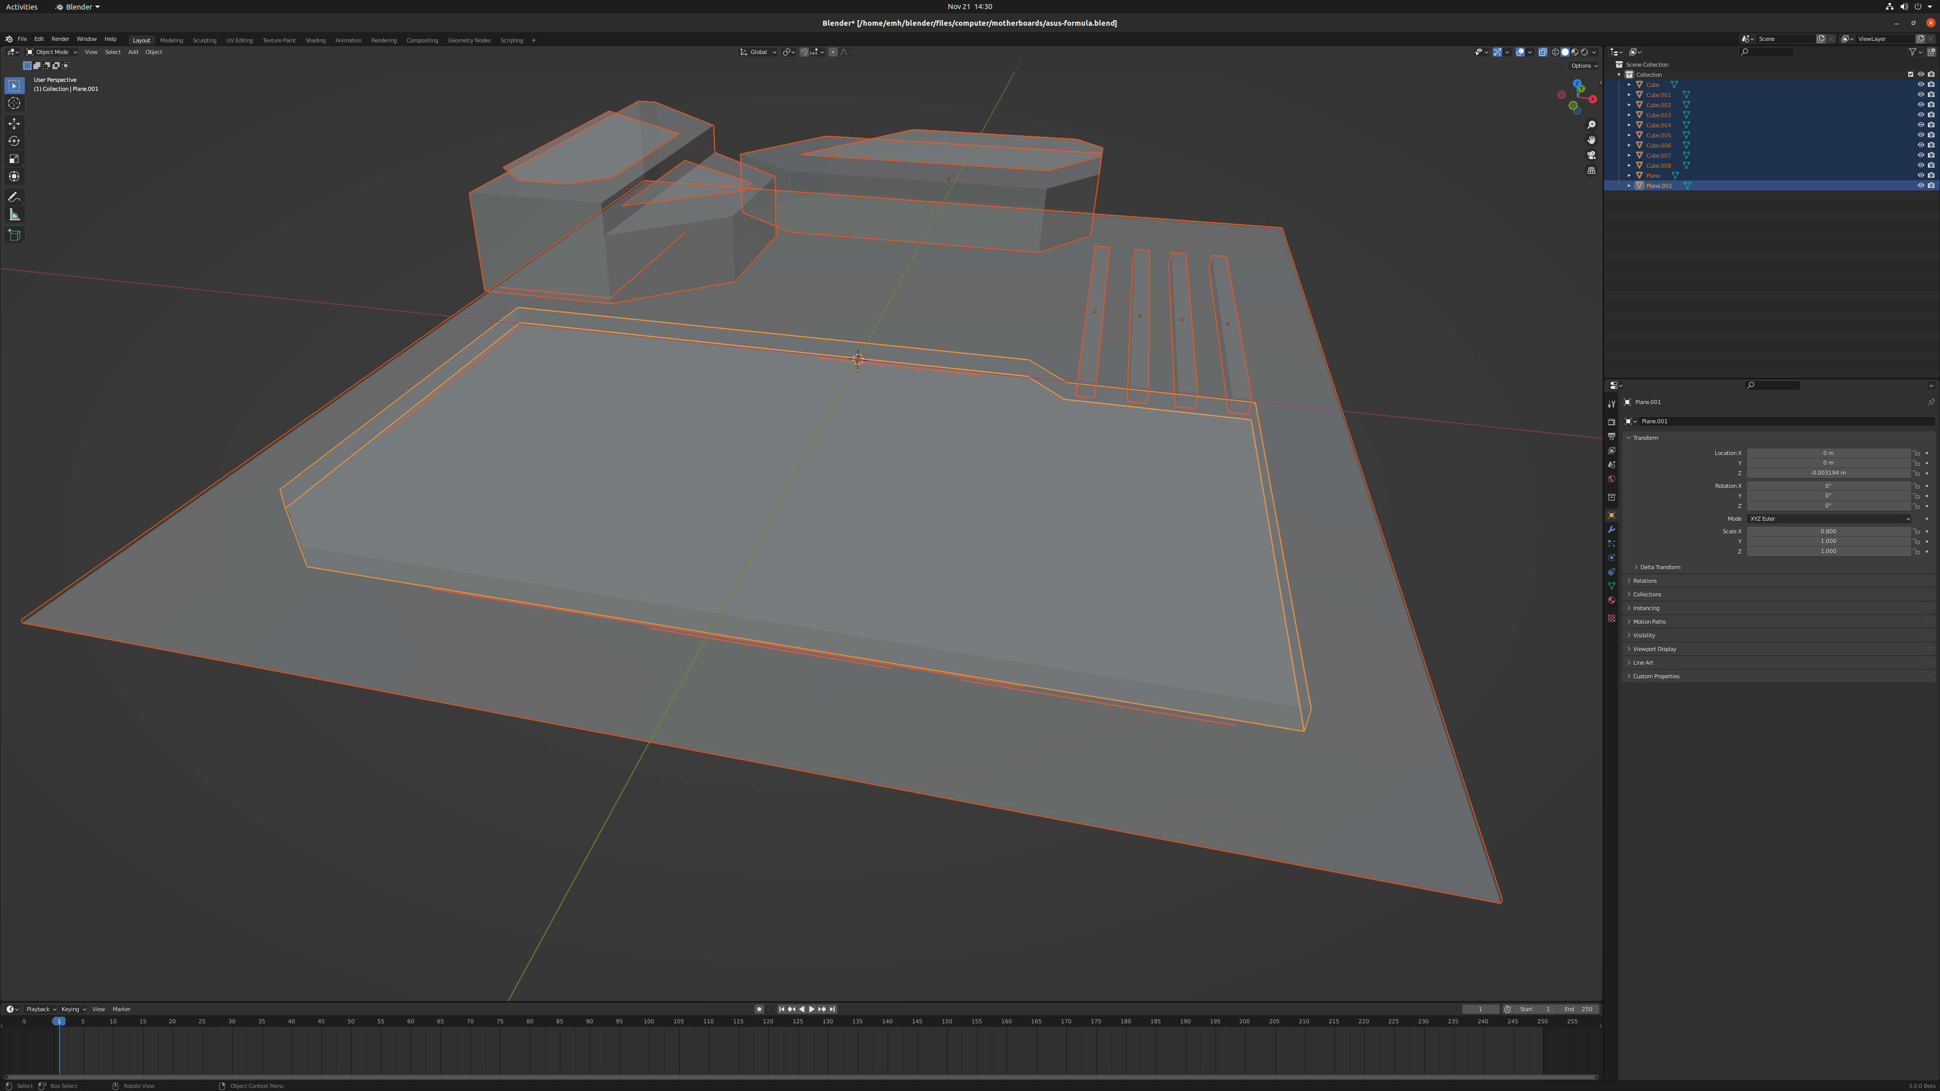Open the Tool properties tab

pyautogui.click(x=1612, y=404)
